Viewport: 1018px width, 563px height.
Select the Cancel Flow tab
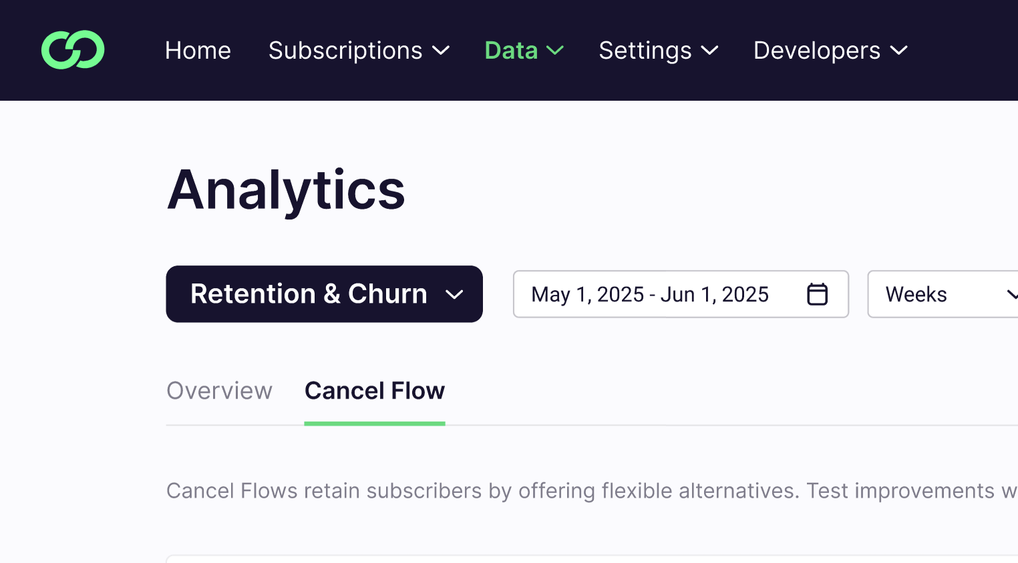pyautogui.click(x=375, y=391)
